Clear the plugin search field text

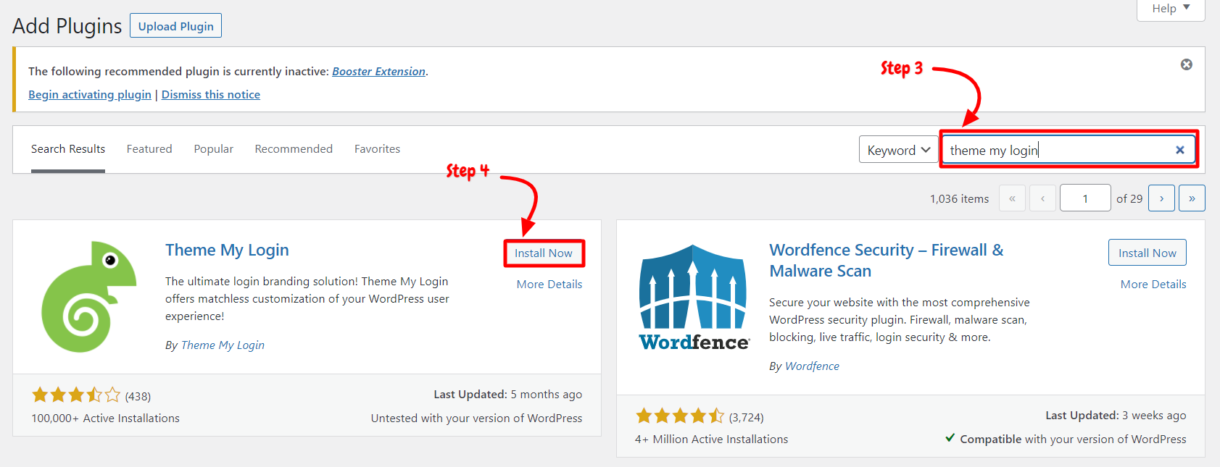point(1180,150)
